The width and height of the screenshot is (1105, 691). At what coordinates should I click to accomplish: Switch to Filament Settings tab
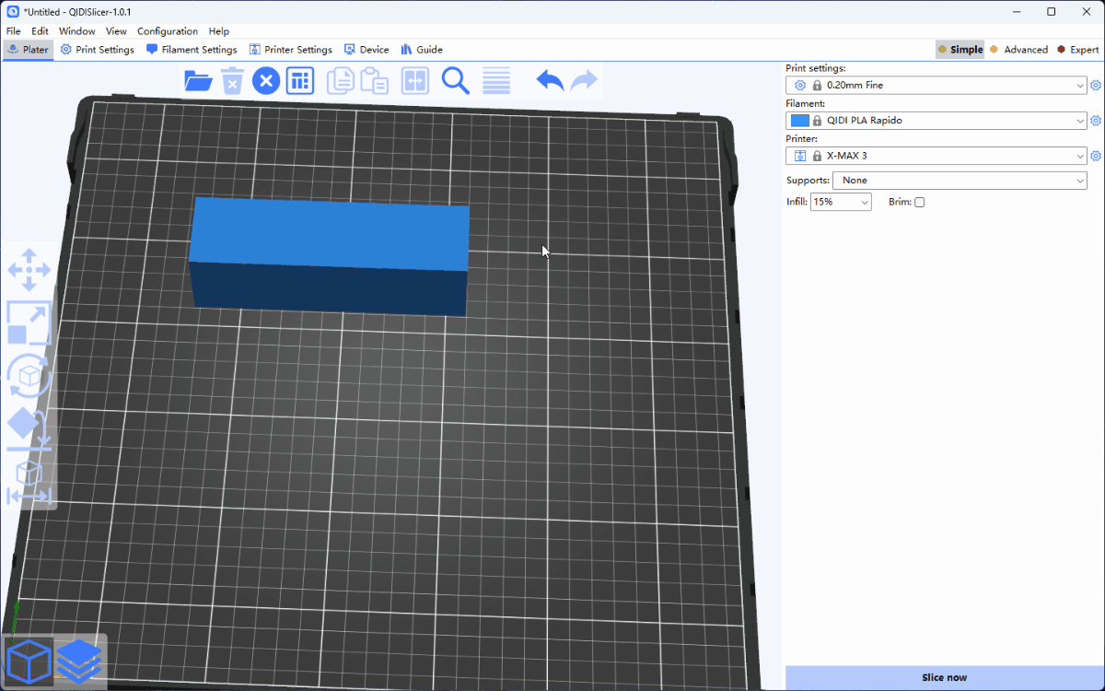coord(192,50)
